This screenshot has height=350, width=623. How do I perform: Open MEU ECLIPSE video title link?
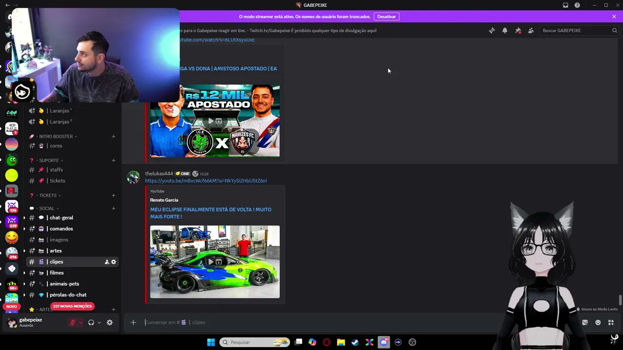click(x=211, y=213)
